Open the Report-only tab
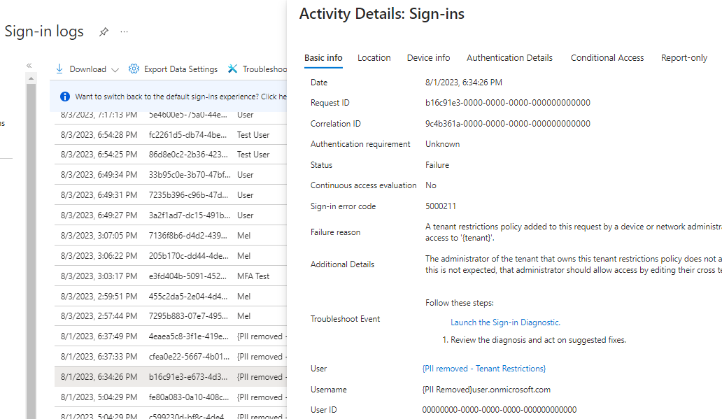Image resolution: width=722 pixels, height=419 pixels. (684, 58)
